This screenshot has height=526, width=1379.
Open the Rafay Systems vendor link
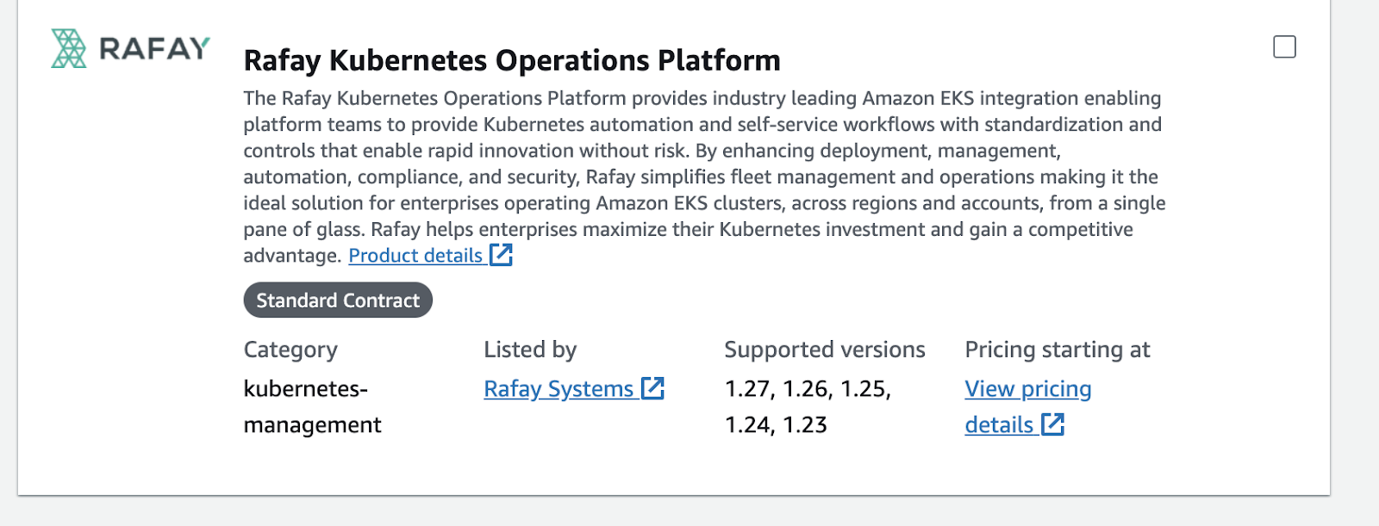tap(558, 389)
